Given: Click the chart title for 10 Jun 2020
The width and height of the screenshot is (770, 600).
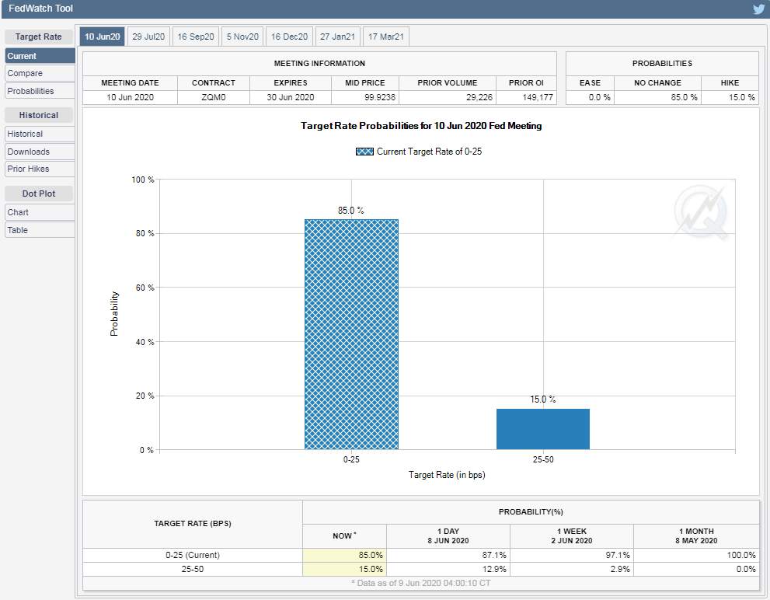Looking at the screenshot, I should pyautogui.click(x=421, y=126).
